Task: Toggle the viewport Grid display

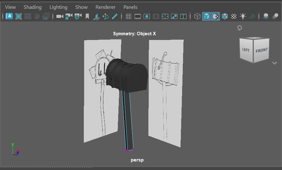Action: (129, 16)
